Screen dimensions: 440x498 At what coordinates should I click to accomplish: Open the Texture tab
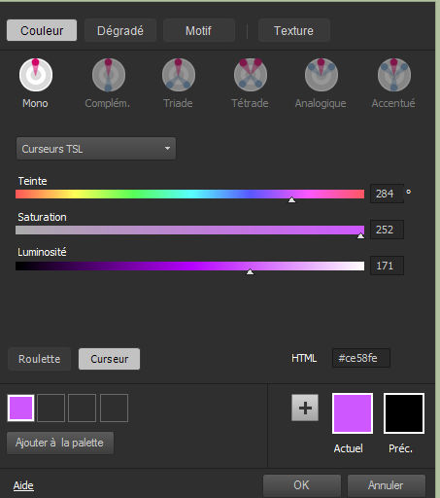coord(293,31)
